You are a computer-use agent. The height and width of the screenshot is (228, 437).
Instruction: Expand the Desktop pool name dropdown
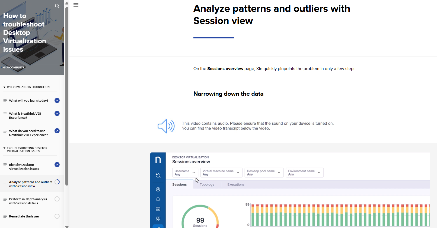[264, 173]
